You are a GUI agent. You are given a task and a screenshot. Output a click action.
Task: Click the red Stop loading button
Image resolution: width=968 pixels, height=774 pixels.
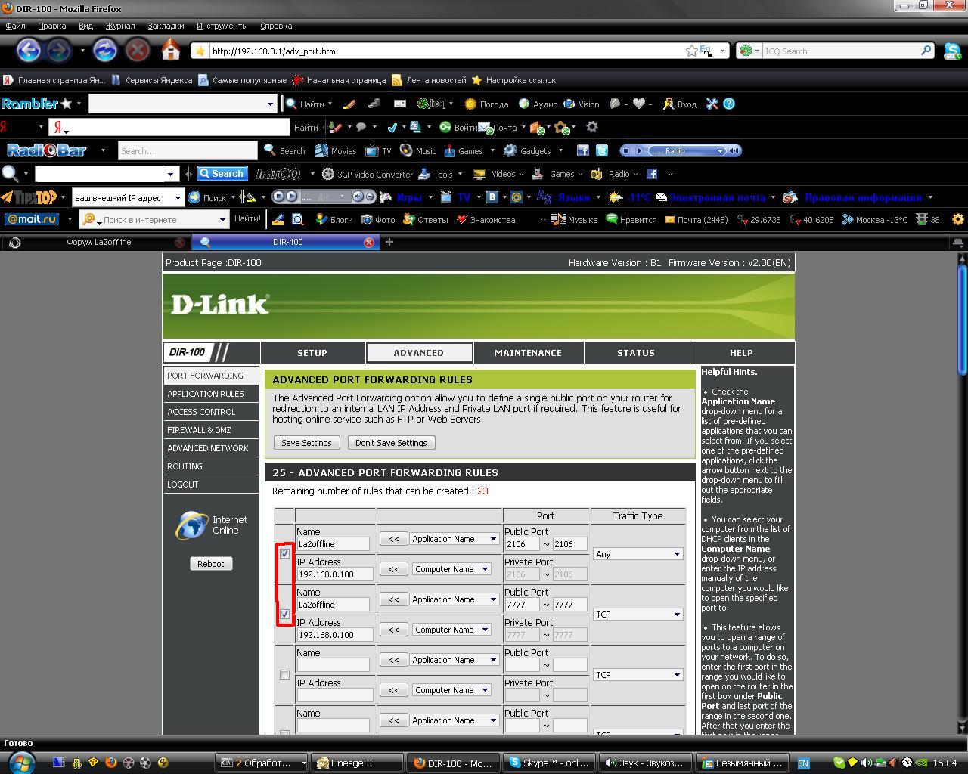(137, 51)
